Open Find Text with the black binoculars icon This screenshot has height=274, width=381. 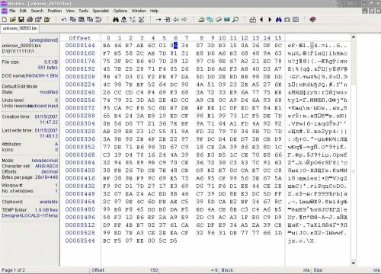click(x=116, y=20)
